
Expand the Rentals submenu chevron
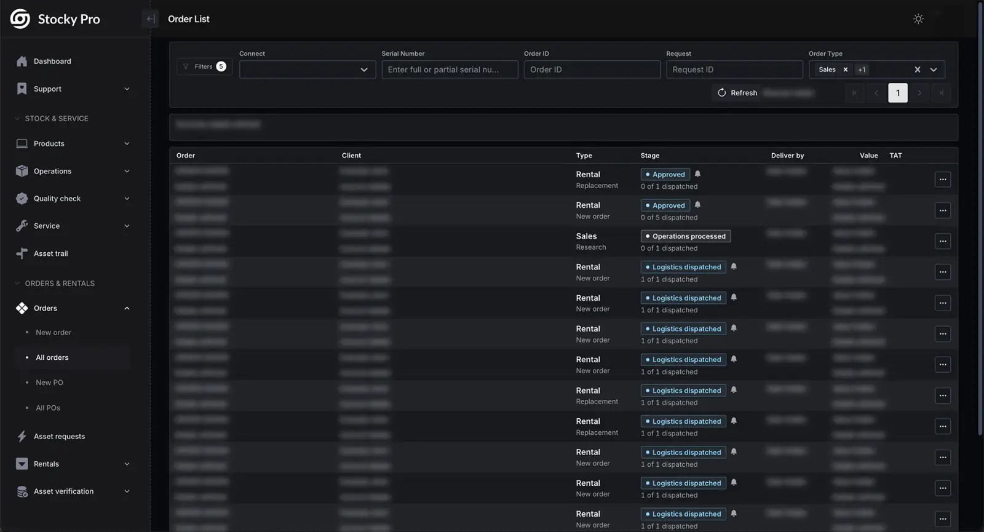point(127,464)
